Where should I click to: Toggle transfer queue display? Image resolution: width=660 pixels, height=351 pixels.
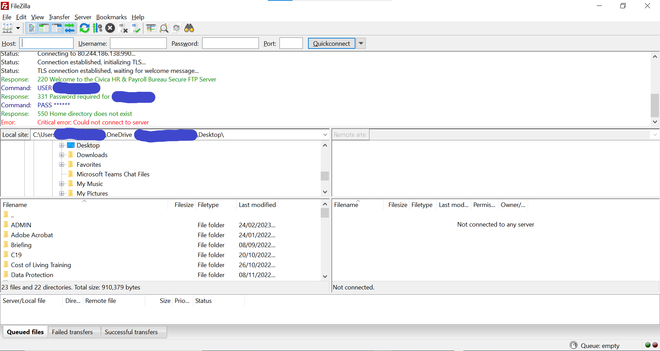[x=69, y=28]
